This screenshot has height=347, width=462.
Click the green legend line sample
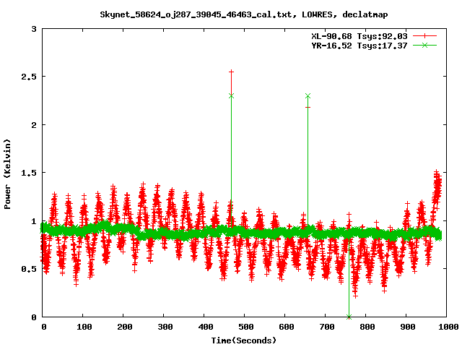(424, 45)
